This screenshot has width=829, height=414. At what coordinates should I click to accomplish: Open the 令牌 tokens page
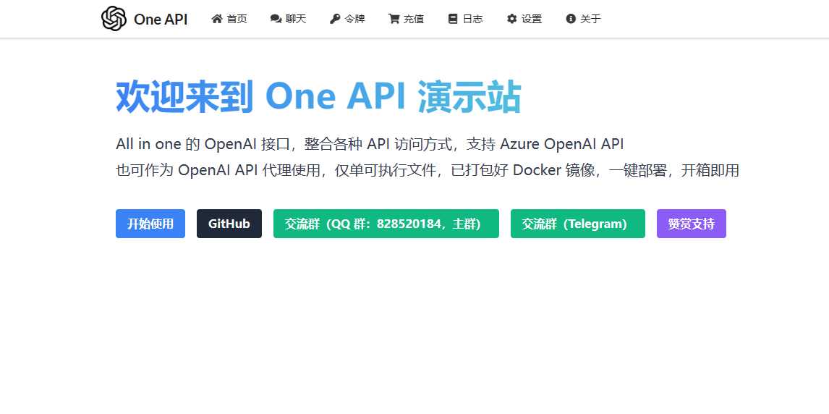347,19
